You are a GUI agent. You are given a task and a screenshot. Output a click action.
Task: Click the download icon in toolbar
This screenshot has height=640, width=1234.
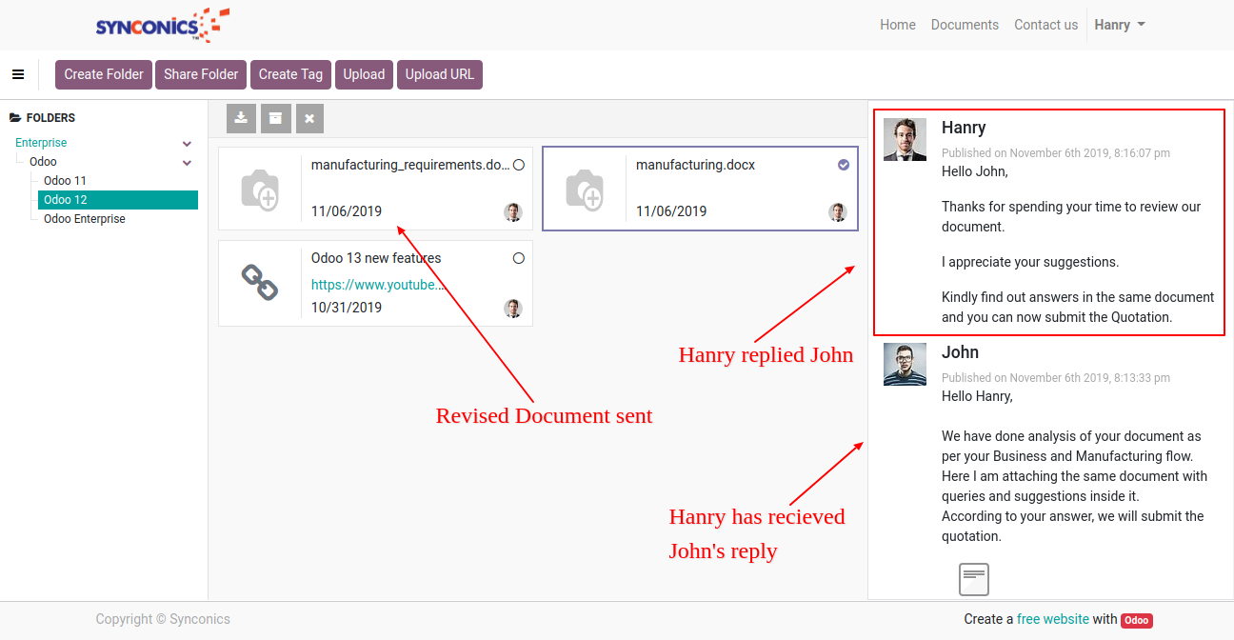(242, 118)
